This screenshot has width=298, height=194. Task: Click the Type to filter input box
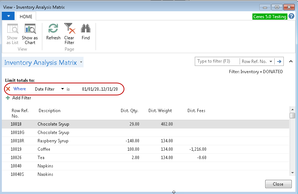point(217,62)
